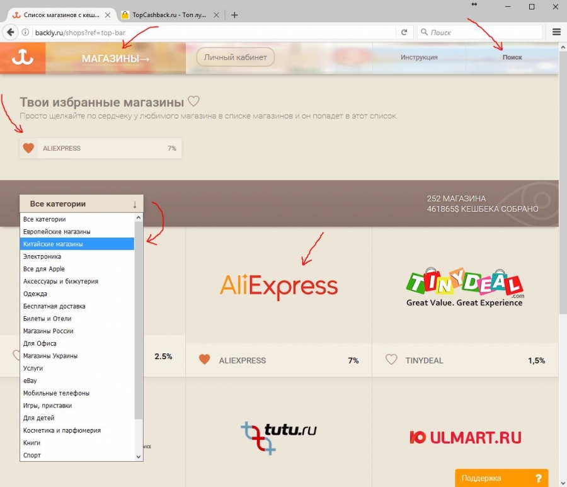Viewport: 567px width, 487px height.
Task: Go back with browser back arrow
Action: (x=11, y=32)
